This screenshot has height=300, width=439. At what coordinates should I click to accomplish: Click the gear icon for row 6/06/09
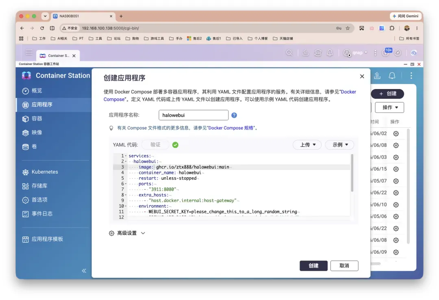pyautogui.click(x=396, y=252)
